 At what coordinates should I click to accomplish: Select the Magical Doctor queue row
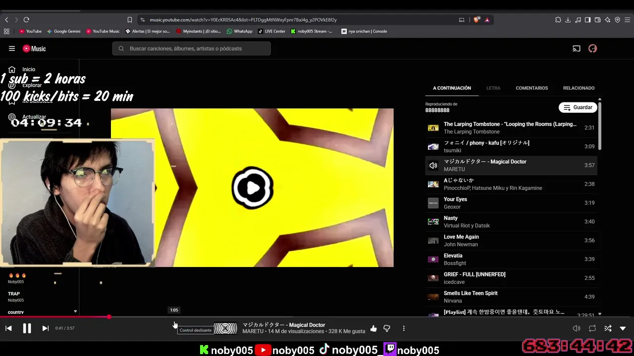[511, 165]
